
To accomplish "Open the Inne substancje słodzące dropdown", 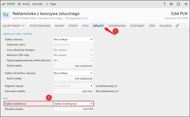I will point(73,50).
